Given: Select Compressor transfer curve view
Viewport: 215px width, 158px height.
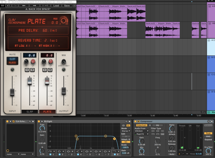Looking at the screenshot, I should (183, 154).
